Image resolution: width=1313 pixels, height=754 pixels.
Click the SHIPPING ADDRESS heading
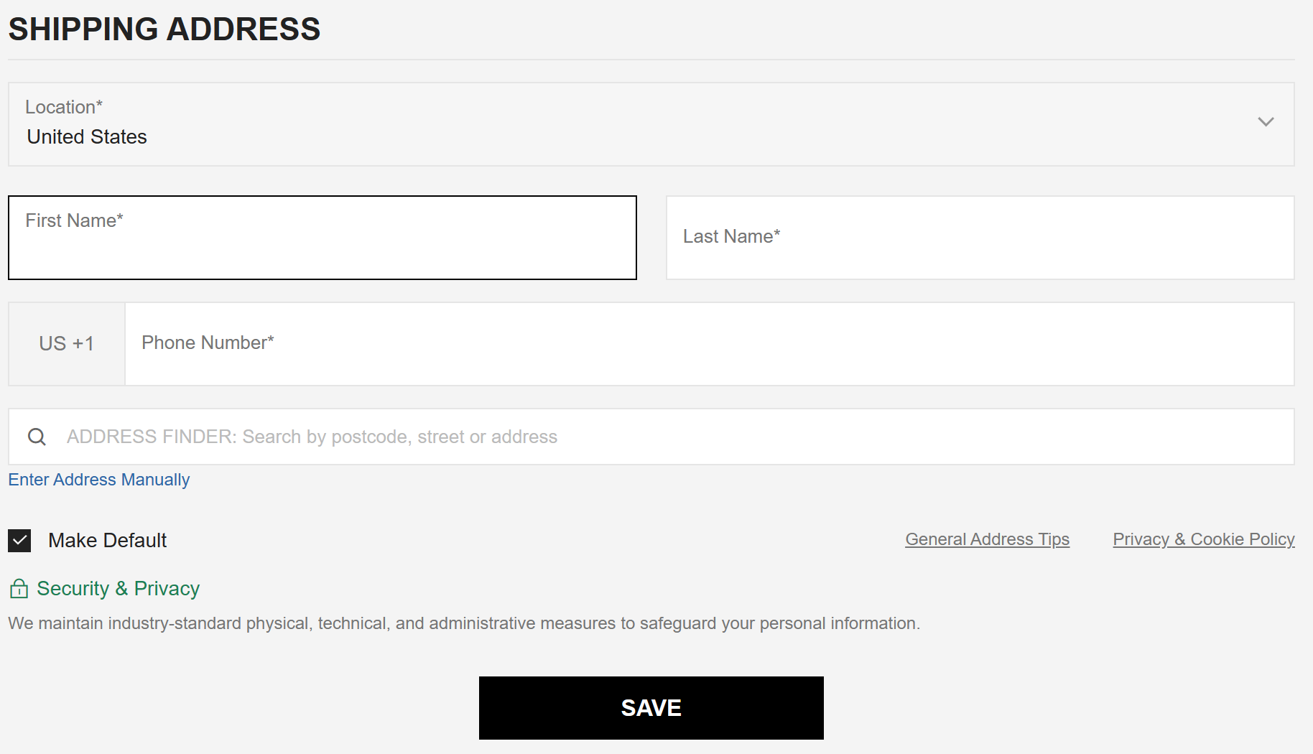click(x=164, y=29)
